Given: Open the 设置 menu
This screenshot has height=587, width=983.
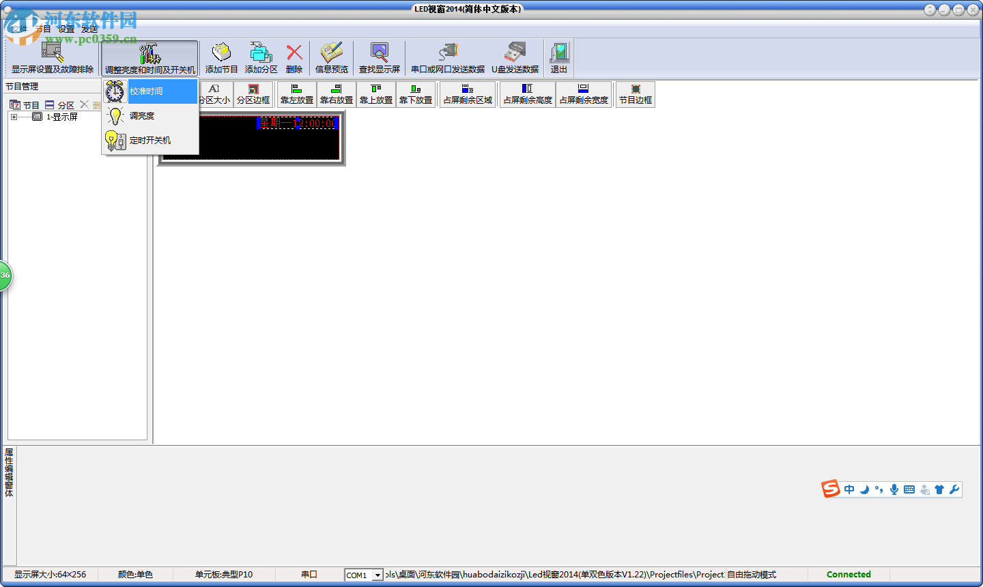Looking at the screenshot, I should click(x=66, y=29).
